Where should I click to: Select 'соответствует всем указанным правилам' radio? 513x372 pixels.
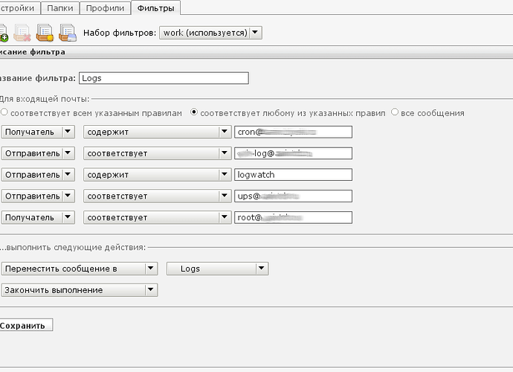tap(4, 112)
